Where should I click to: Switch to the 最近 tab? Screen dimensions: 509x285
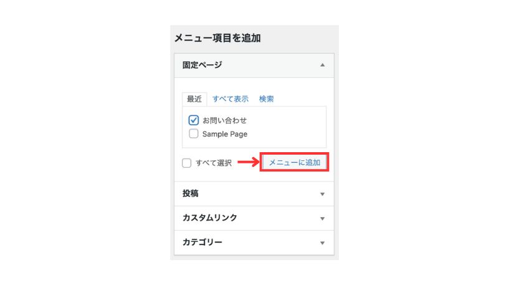(194, 99)
